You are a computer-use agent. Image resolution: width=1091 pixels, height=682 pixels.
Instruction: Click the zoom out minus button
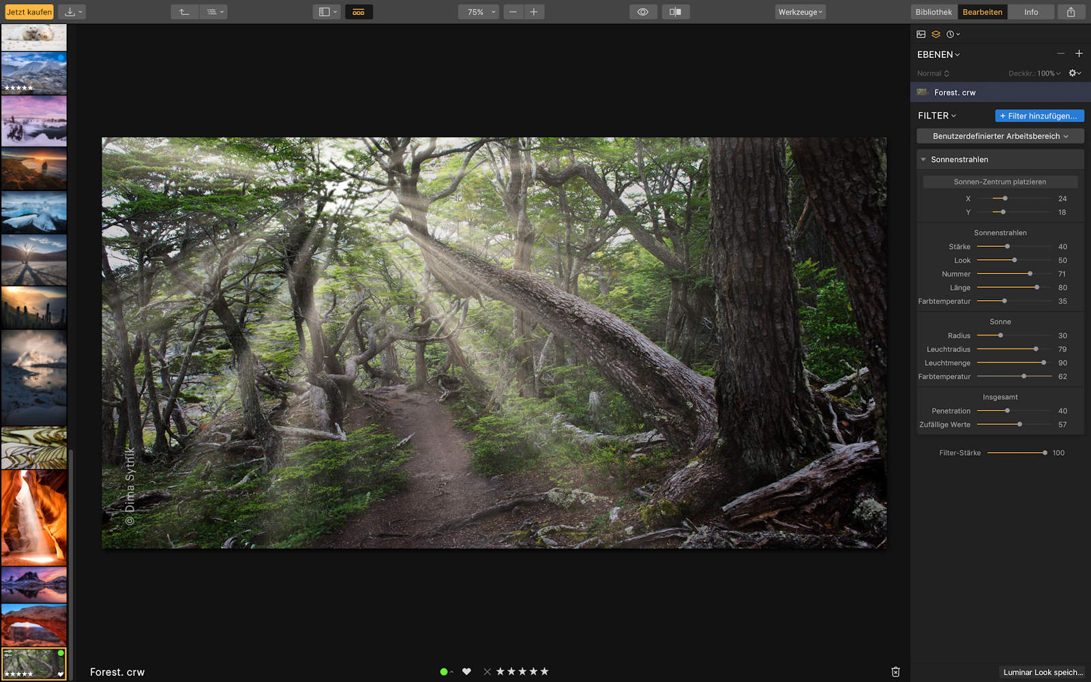click(x=513, y=12)
